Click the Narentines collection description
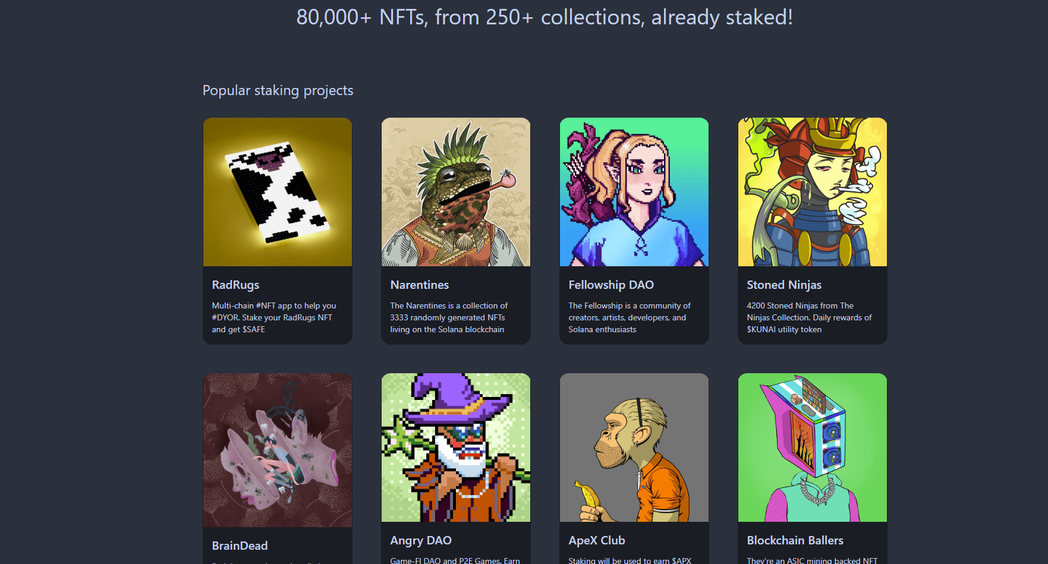 (x=449, y=317)
